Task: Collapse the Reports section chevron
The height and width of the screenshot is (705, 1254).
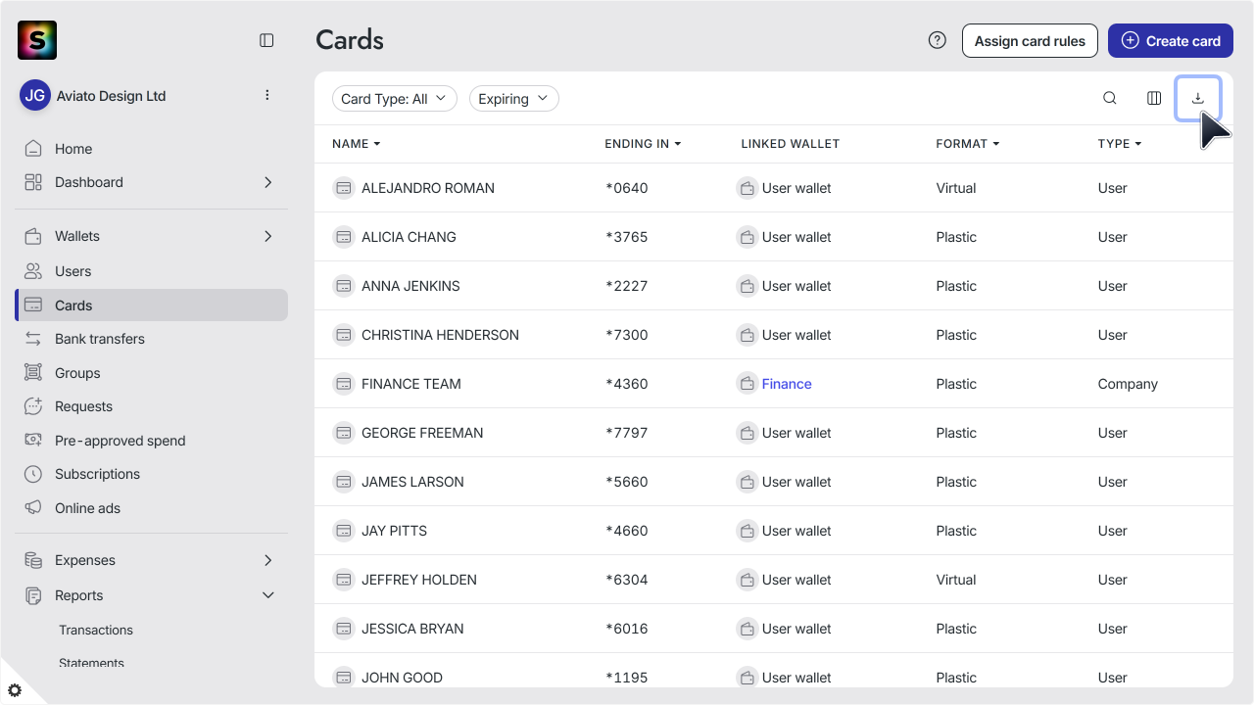Action: coord(268,595)
